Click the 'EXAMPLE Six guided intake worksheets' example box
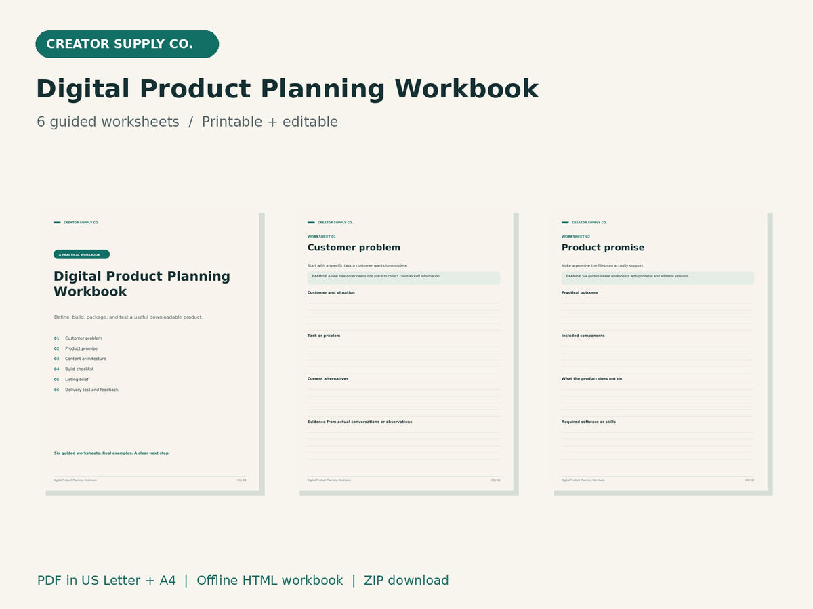Image resolution: width=813 pixels, height=609 pixels. (x=658, y=278)
